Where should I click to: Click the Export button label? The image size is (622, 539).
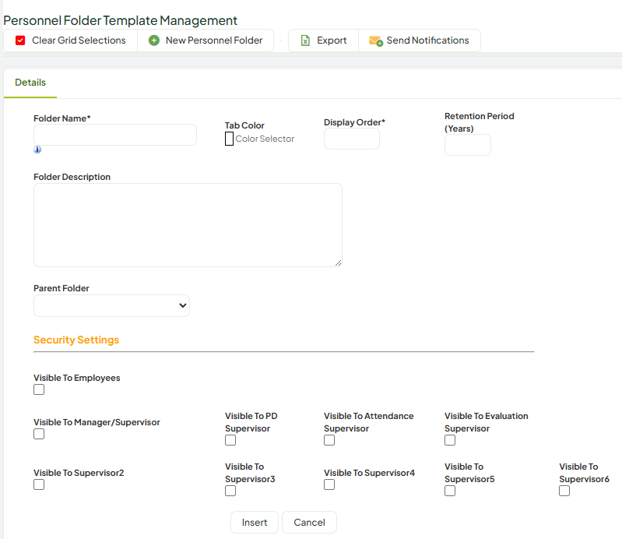(x=332, y=41)
